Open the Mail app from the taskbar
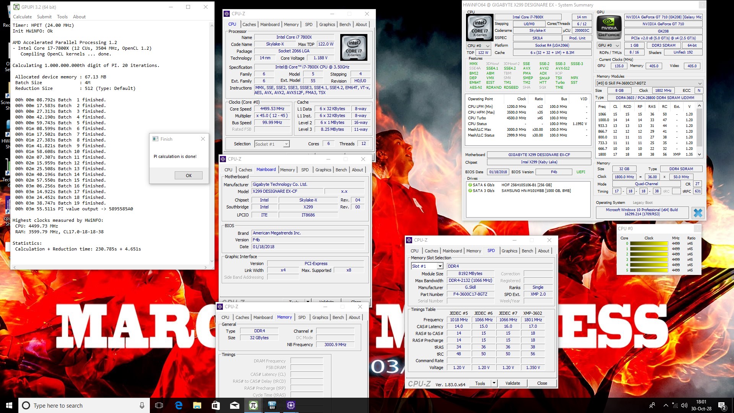Viewport: 734px width, 413px height. pyautogui.click(x=235, y=405)
